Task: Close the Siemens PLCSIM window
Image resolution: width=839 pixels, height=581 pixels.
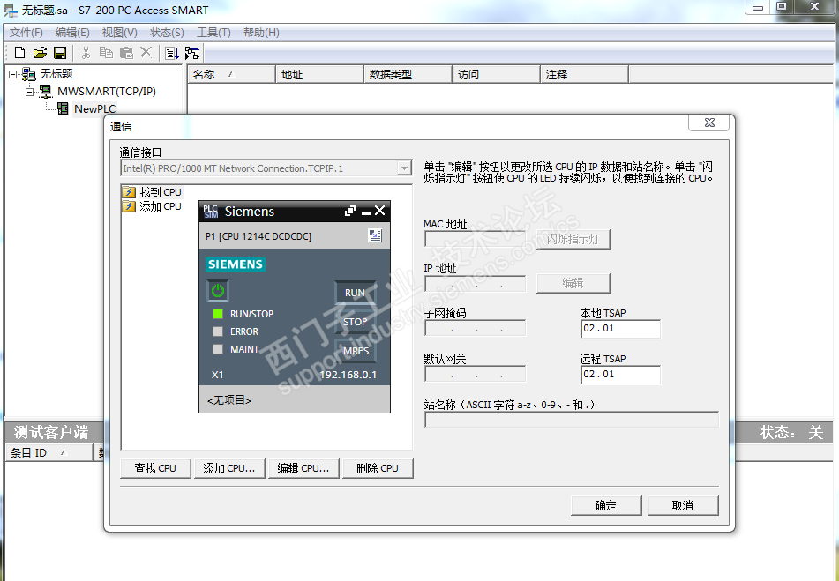Action: click(x=380, y=211)
